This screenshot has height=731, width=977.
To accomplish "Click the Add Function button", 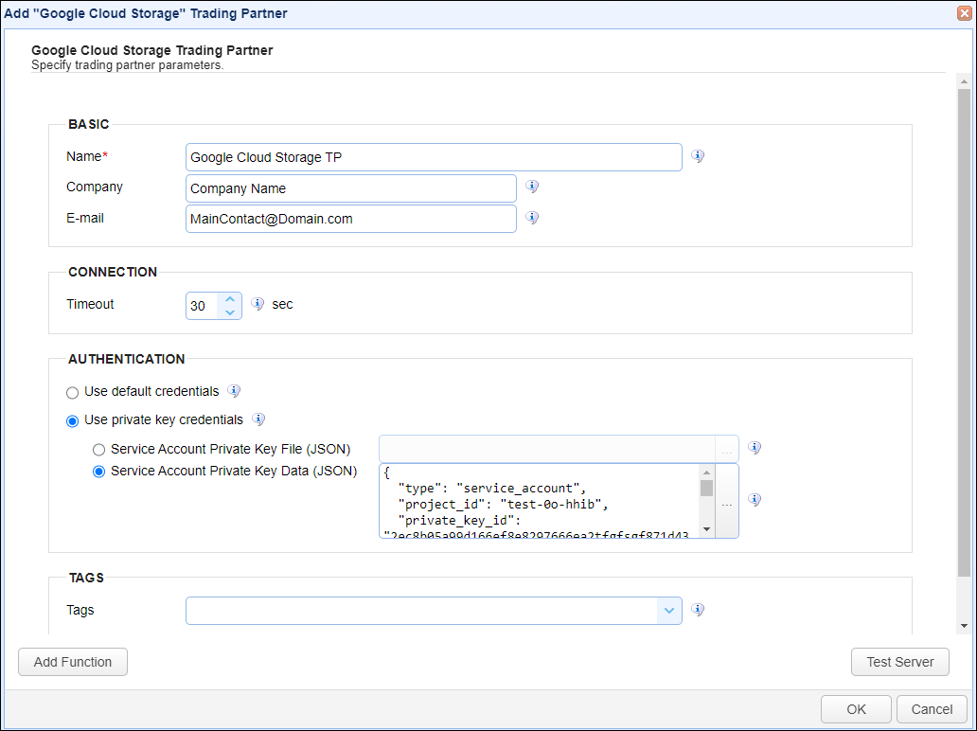I will coord(73,662).
